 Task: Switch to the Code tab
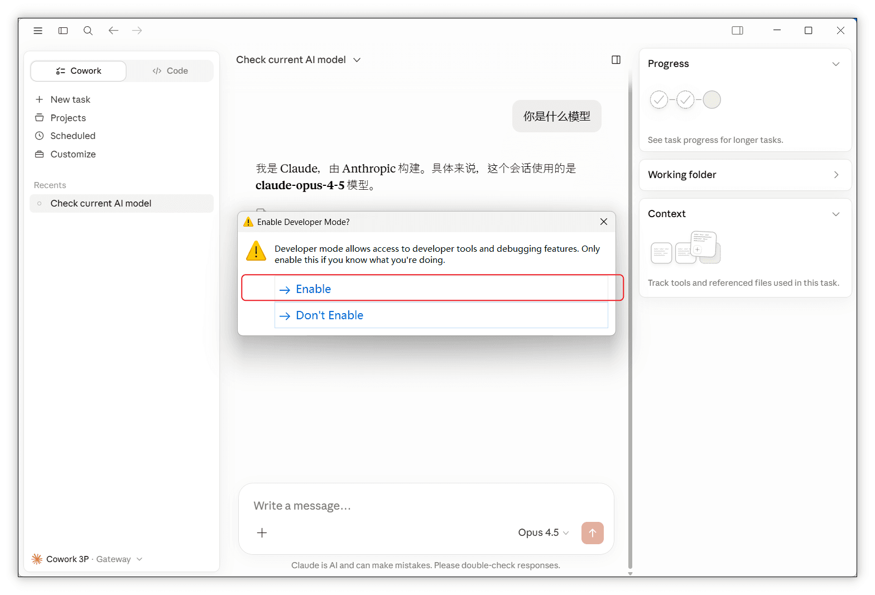coord(170,71)
